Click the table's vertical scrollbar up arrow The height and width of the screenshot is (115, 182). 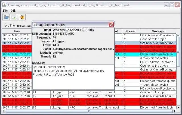click(178, 35)
